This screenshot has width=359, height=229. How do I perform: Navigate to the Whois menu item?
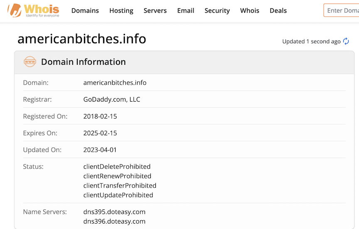(x=250, y=11)
